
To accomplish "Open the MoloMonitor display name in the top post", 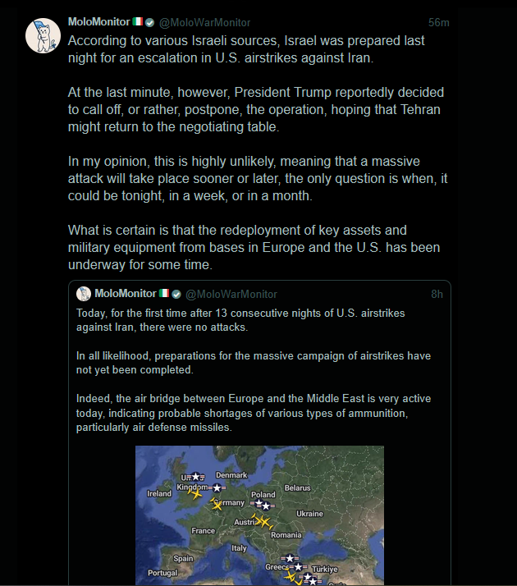I will [98, 22].
